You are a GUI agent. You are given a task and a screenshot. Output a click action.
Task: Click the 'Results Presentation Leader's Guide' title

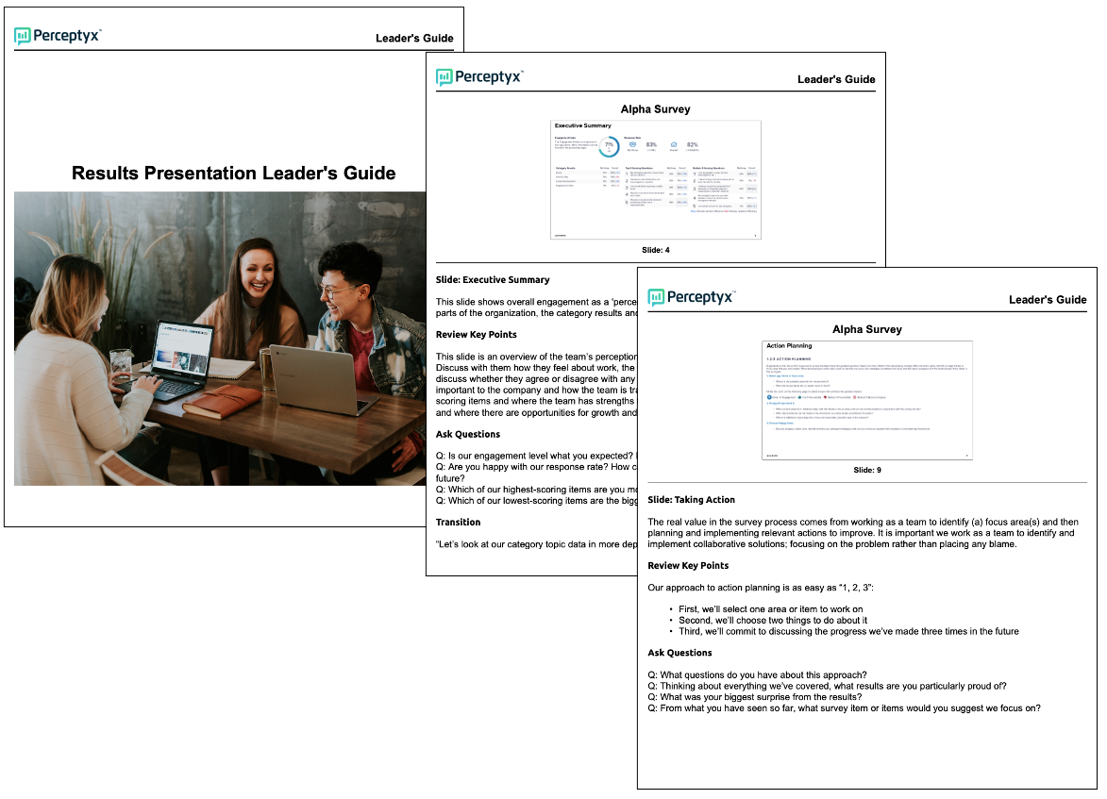(234, 173)
